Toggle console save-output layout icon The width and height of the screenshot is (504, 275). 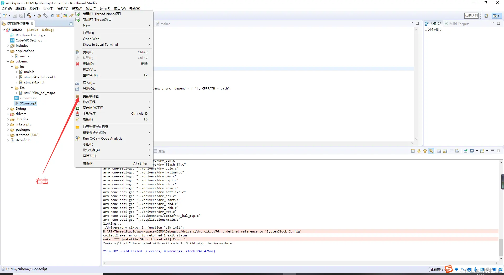pos(439,151)
